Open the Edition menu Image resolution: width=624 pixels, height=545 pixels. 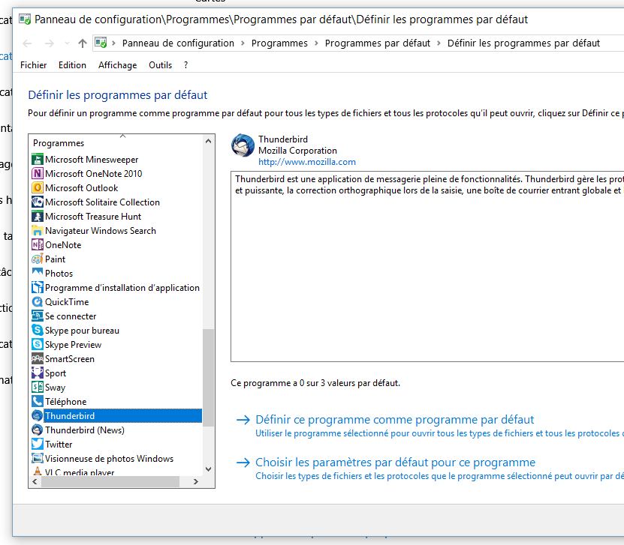[x=72, y=65]
